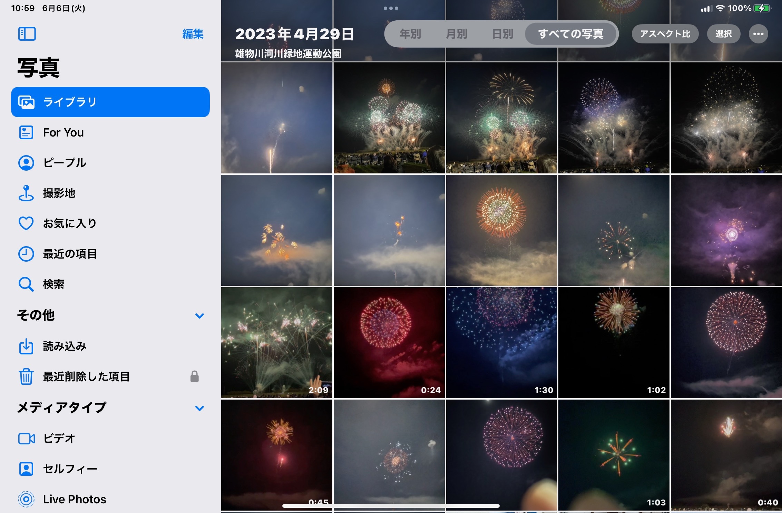Tap the 検索 search item
The image size is (782, 513).
coord(53,284)
